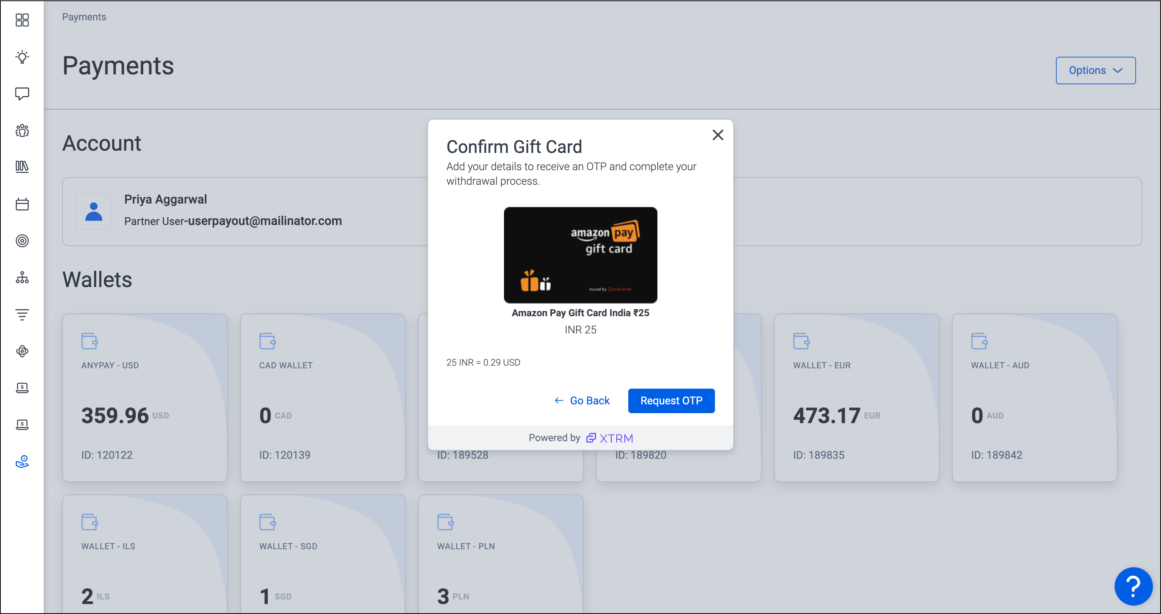Click the filter lines icon in sidebar
This screenshot has width=1161, height=614.
pos(22,314)
